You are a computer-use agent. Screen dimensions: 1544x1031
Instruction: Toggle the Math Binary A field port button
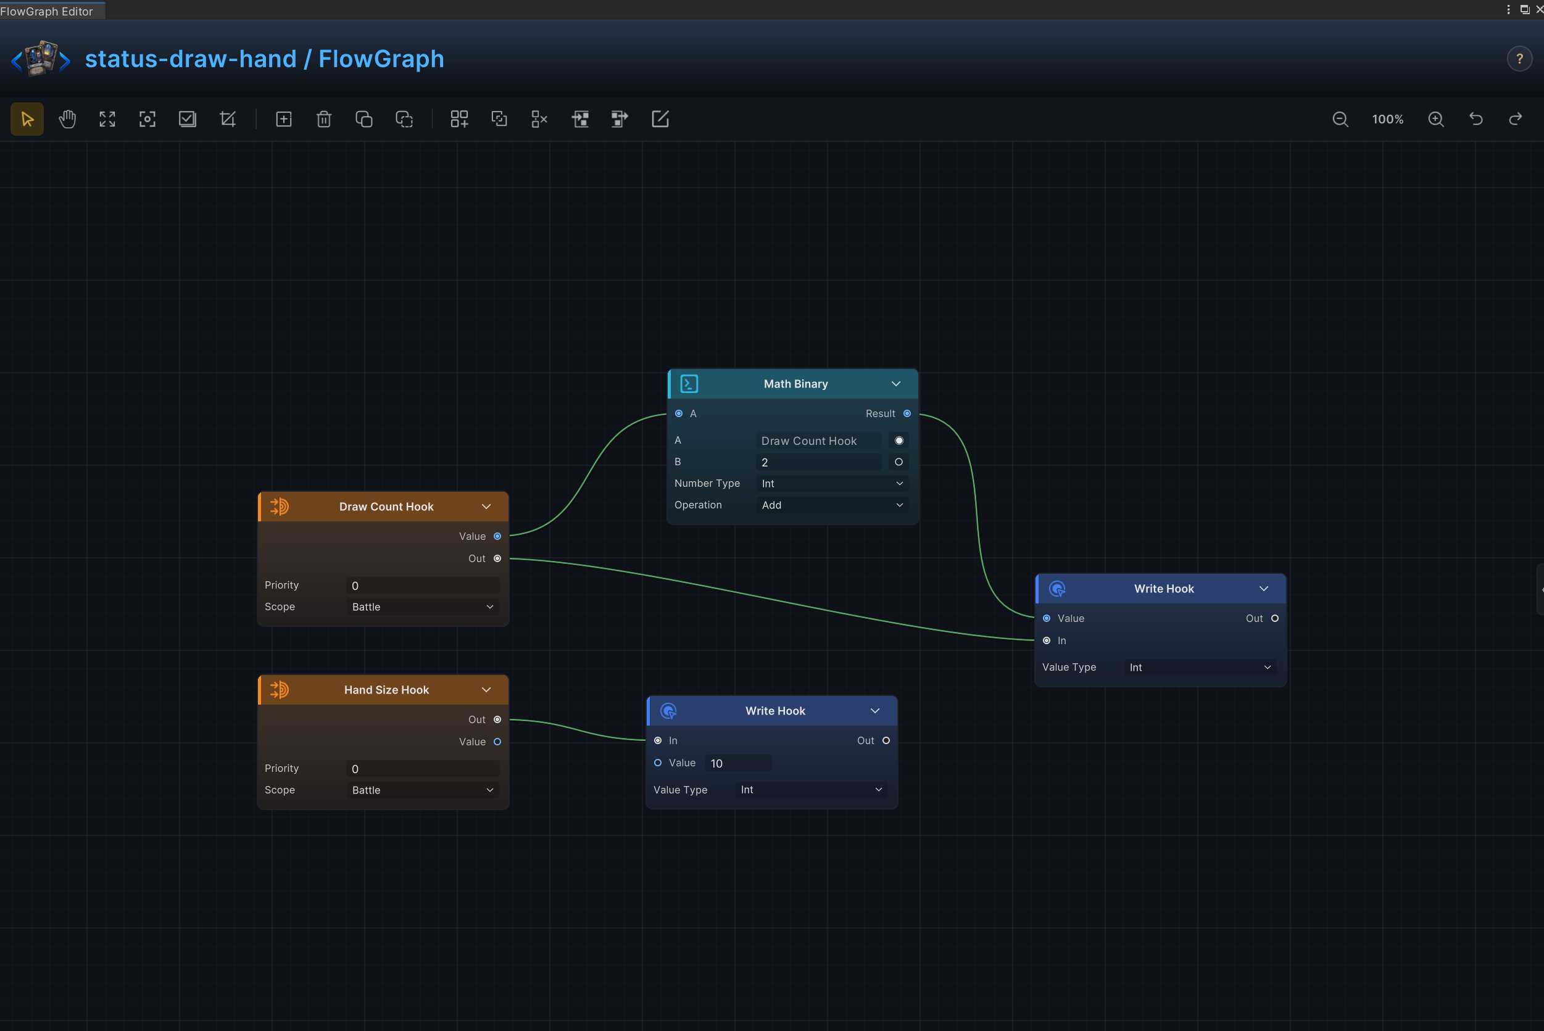pyautogui.click(x=899, y=441)
